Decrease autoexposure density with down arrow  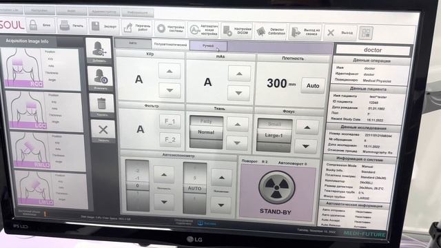tap(164, 202)
